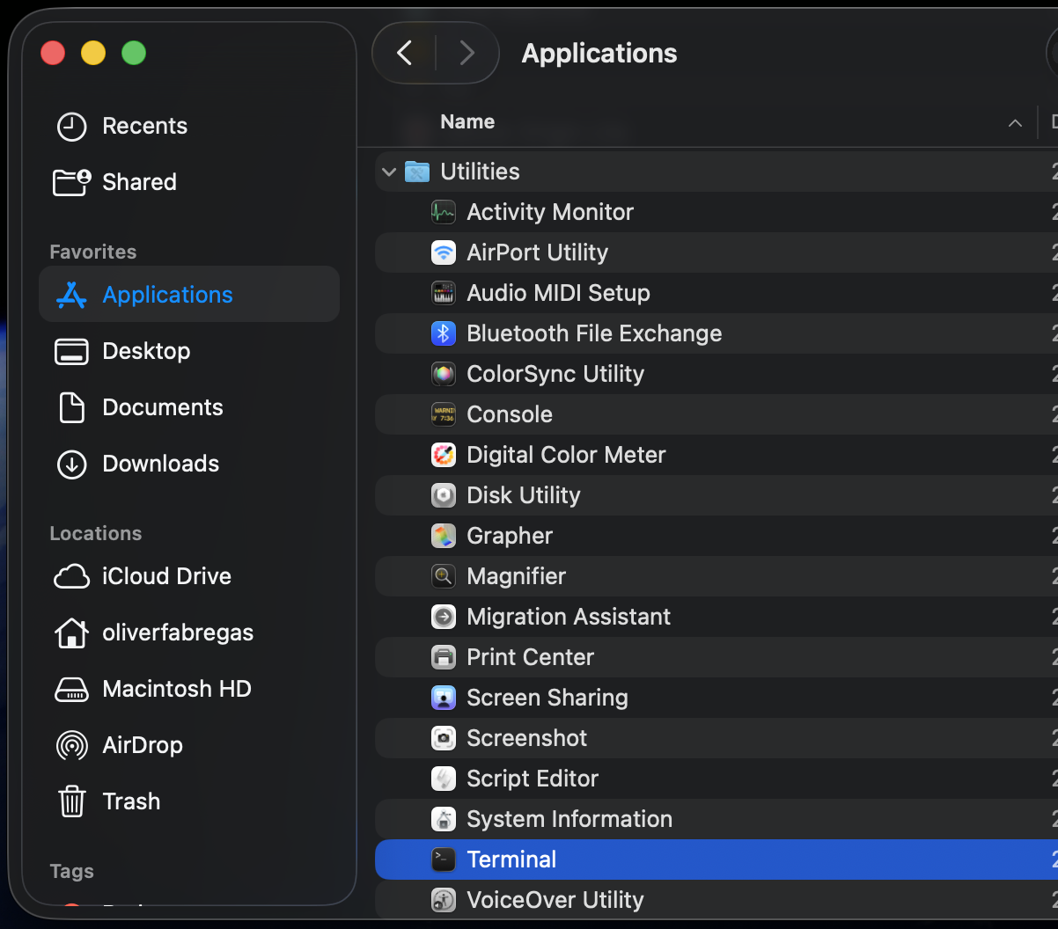Open the oliverfabregas home folder
1058x929 pixels.
tap(178, 633)
